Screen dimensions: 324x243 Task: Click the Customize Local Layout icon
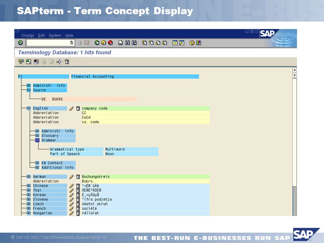tap(199, 43)
